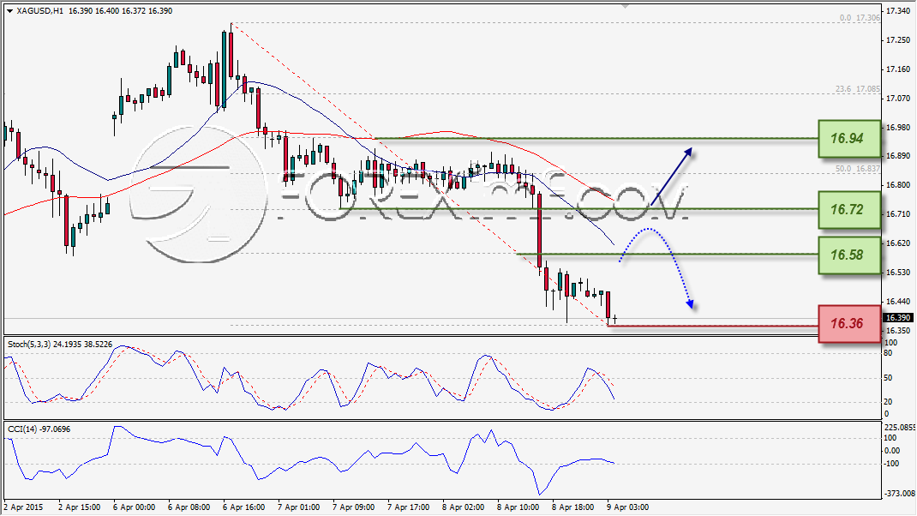
Task: Click the 16.800 value on price axis
Action: tap(898, 185)
